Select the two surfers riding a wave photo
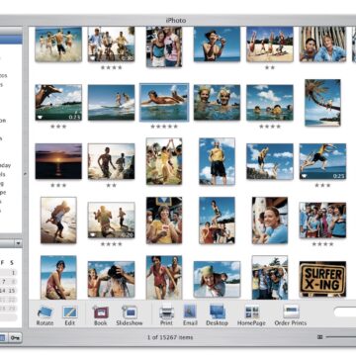356x356 pixels. click(111, 102)
